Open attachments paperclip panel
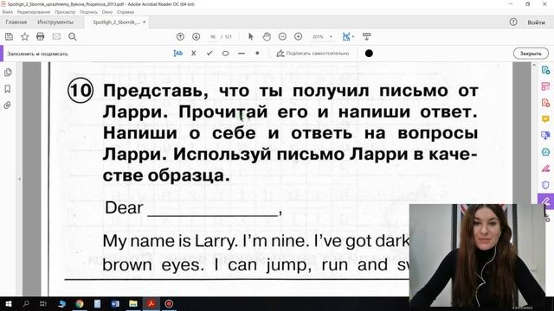The height and width of the screenshot is (311, 554). point(8,105)
